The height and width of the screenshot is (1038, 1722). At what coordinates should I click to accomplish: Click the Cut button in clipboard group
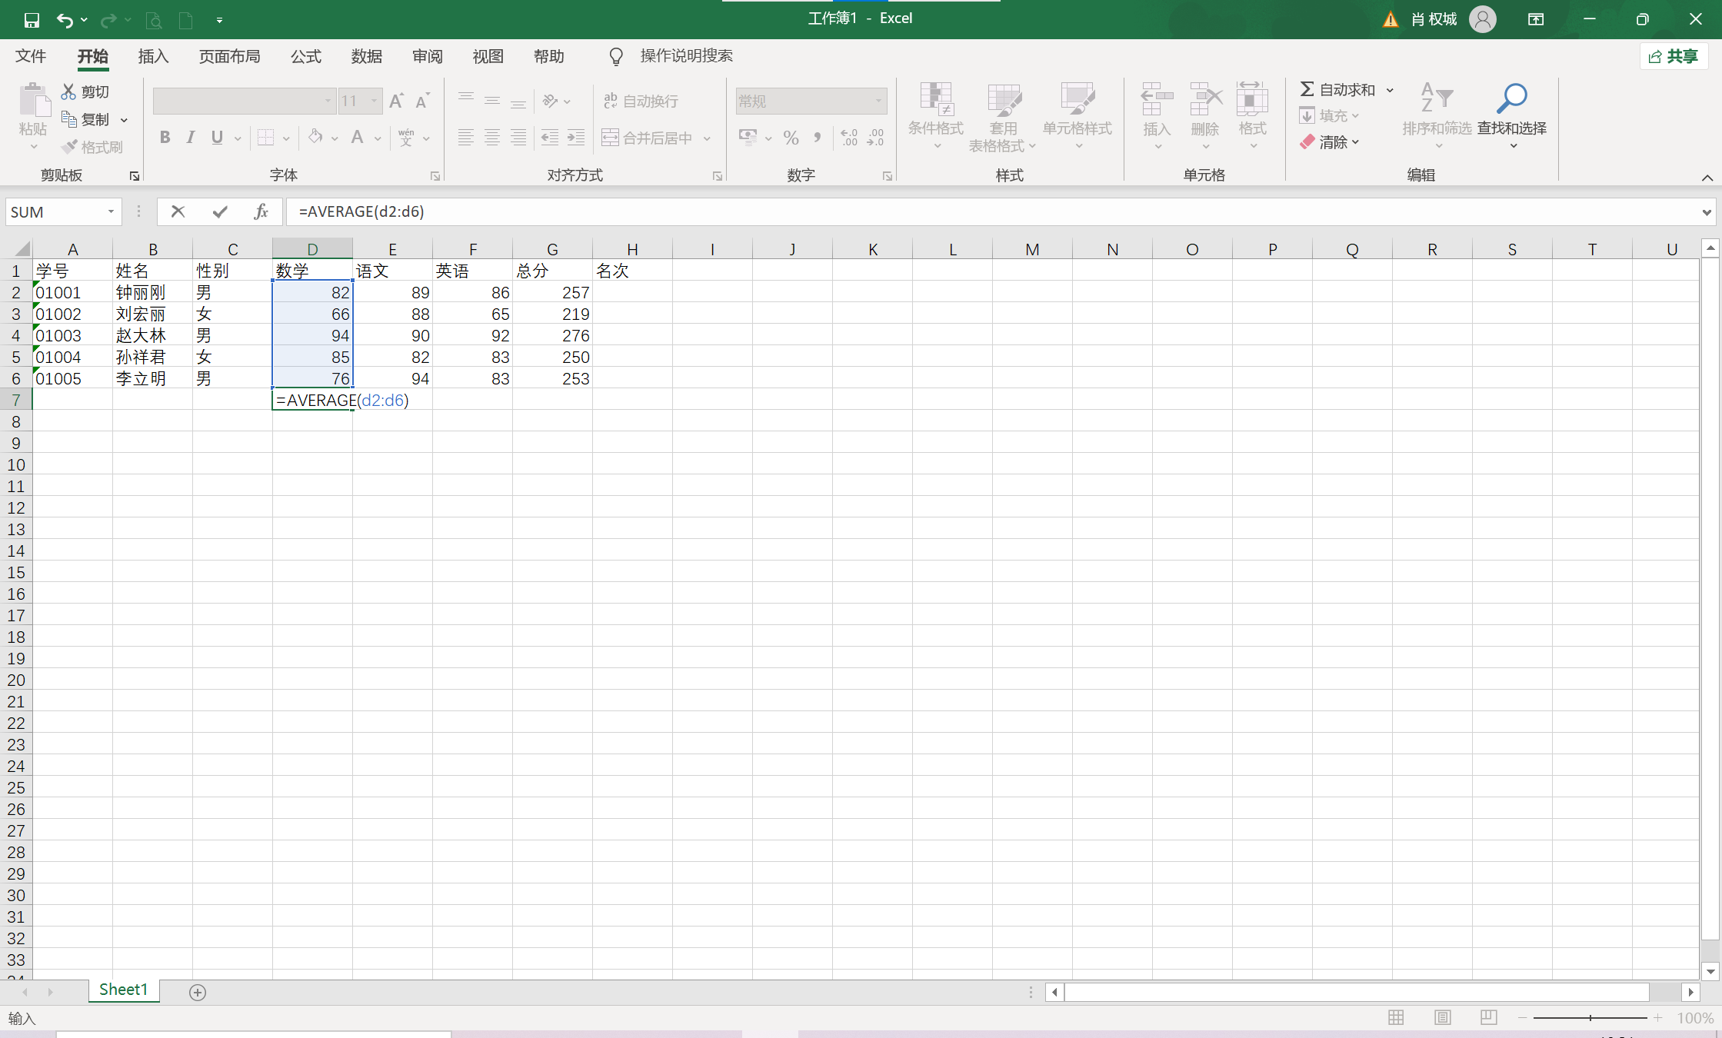click(85, 91)
